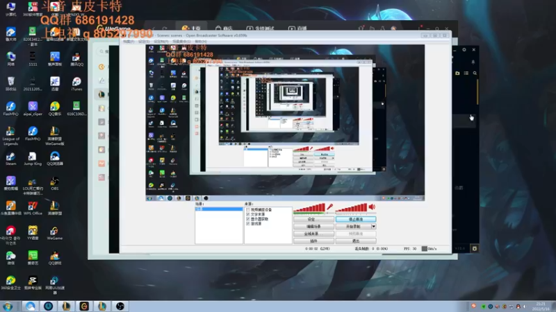Click the 编辑场景 button
This screenshot has height=312, width=556.
click(313, 227)
